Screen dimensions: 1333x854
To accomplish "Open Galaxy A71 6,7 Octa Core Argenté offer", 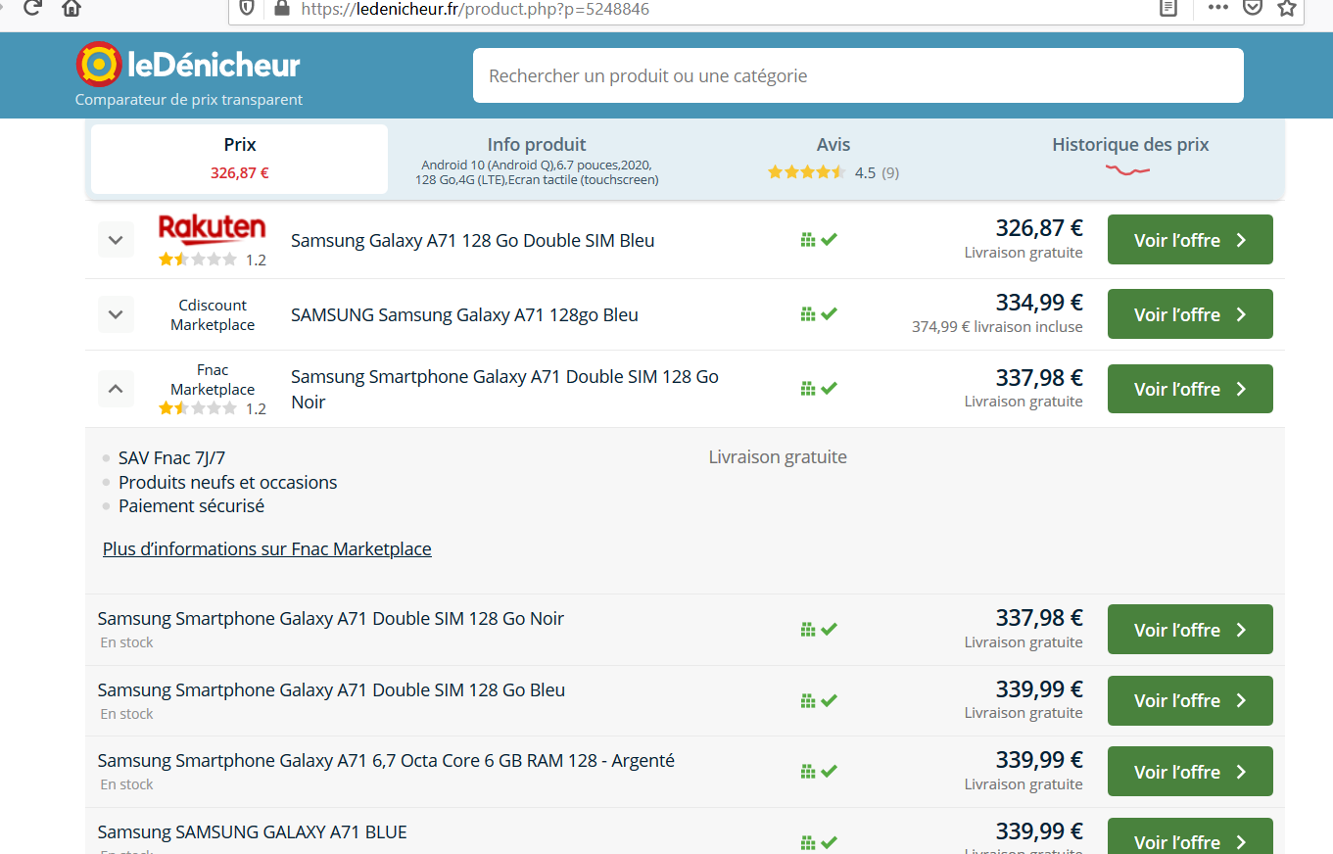I will [386, 761].
